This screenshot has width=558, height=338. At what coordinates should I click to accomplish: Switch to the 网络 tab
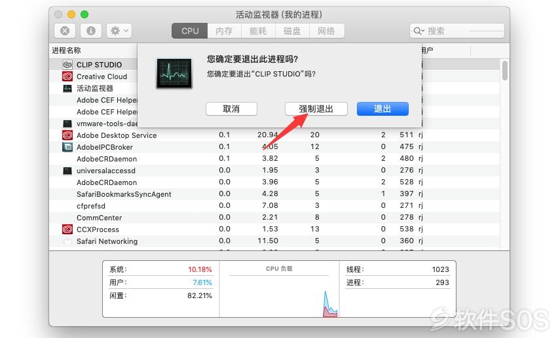pyautogui.click(x=326, y=31)
